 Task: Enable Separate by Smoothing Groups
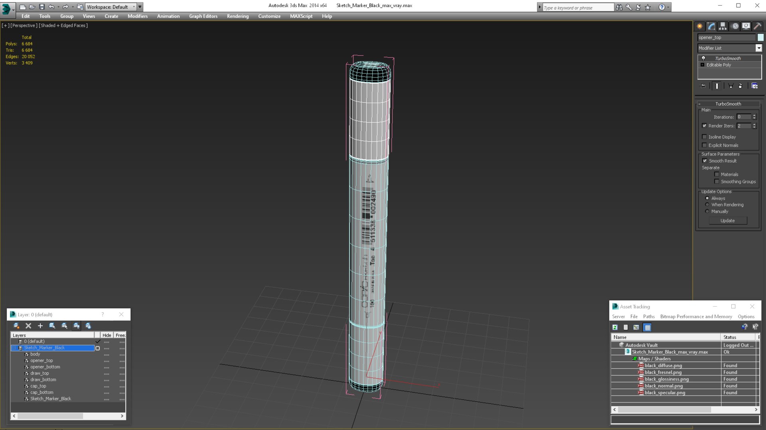717,181
